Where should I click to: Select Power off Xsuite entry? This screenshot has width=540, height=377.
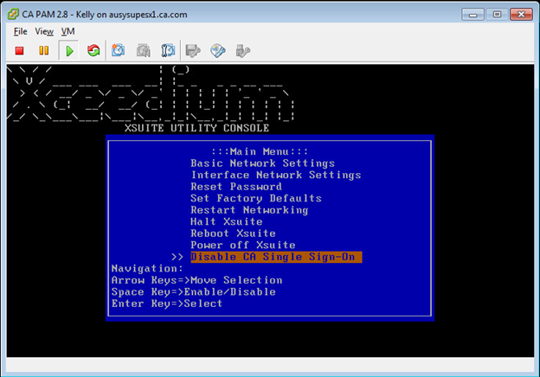(243, 246)
